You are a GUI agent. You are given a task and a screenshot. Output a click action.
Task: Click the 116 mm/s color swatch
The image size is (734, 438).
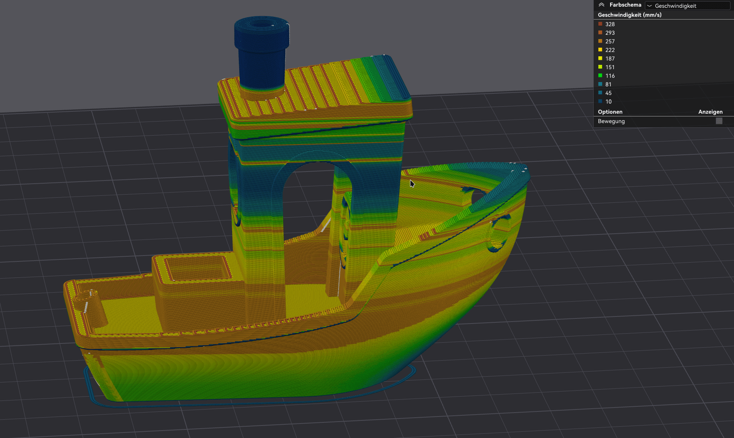600,76
